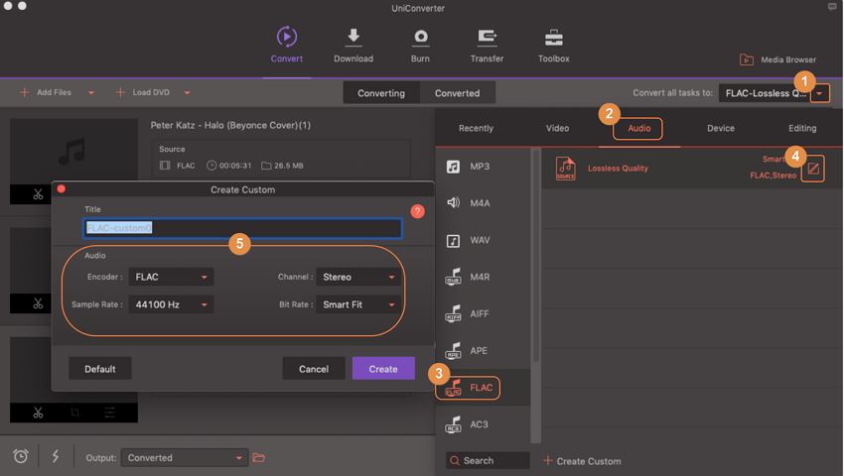Select M4A format icon
The height and width of the screenshot is (476, 844).
point(453,202)
